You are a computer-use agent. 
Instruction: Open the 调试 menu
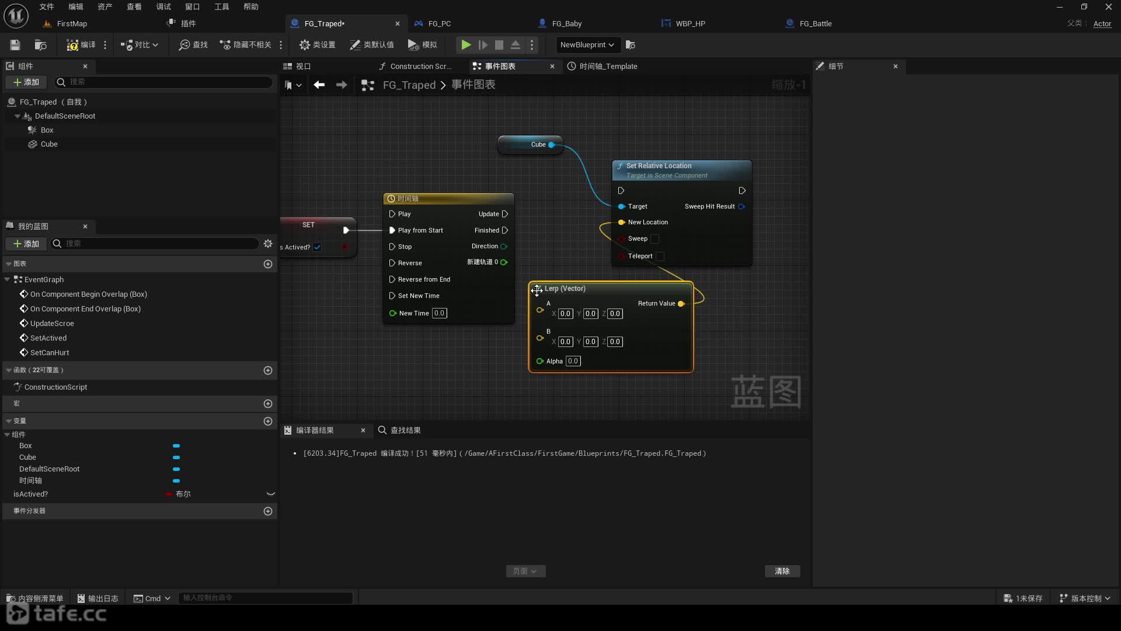(163, 6)
